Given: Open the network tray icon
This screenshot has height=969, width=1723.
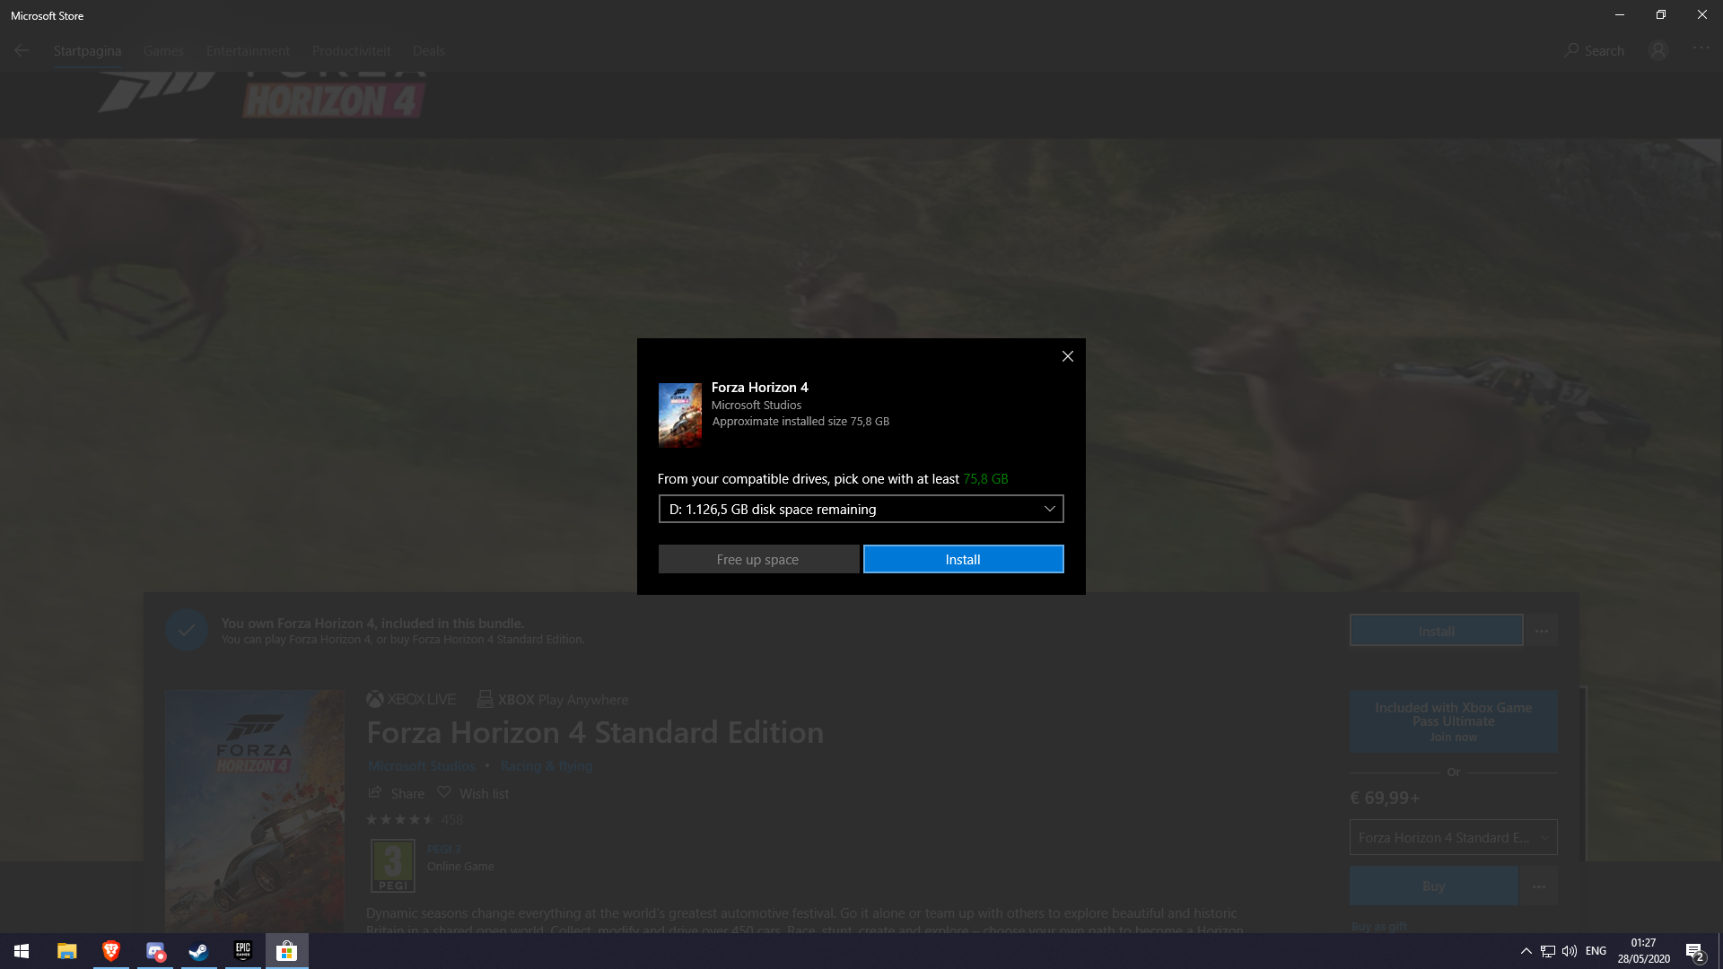Looking at the screenshot, I should pos(1548,951).
